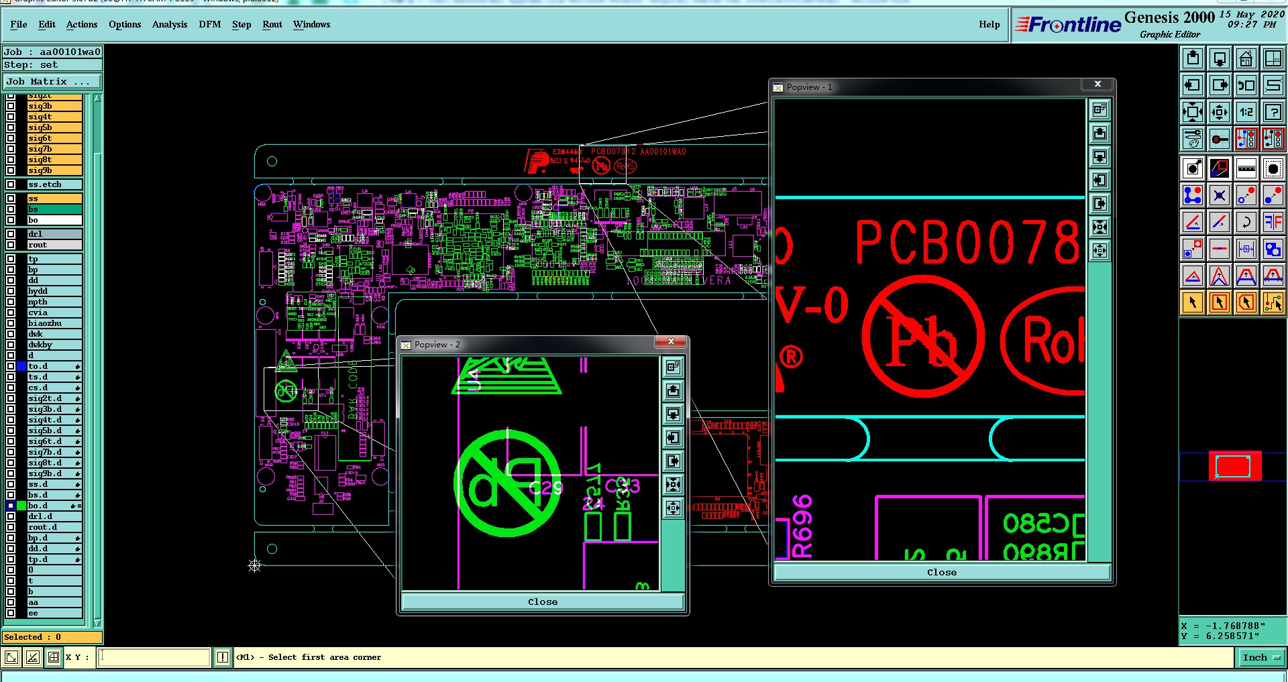Click the question mark help icon
Image resolution: width=1288 pixels, height=682 pixels.
coord(1273,112)
